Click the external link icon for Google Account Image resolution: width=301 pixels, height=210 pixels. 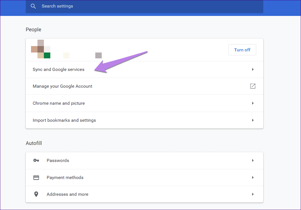pos(253,86)
